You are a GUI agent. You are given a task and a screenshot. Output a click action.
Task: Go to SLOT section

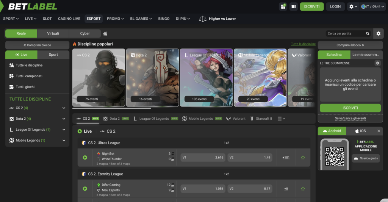point(47,19)
